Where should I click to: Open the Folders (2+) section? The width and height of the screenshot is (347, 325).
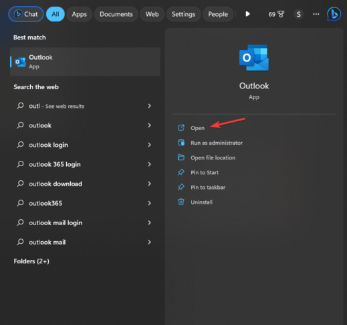(31, 261)
